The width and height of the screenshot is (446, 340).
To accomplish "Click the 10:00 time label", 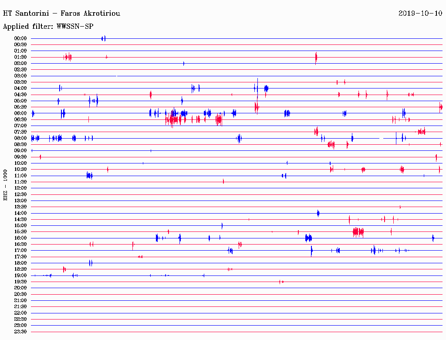I will pyautogui.click(x=20, y=163).
